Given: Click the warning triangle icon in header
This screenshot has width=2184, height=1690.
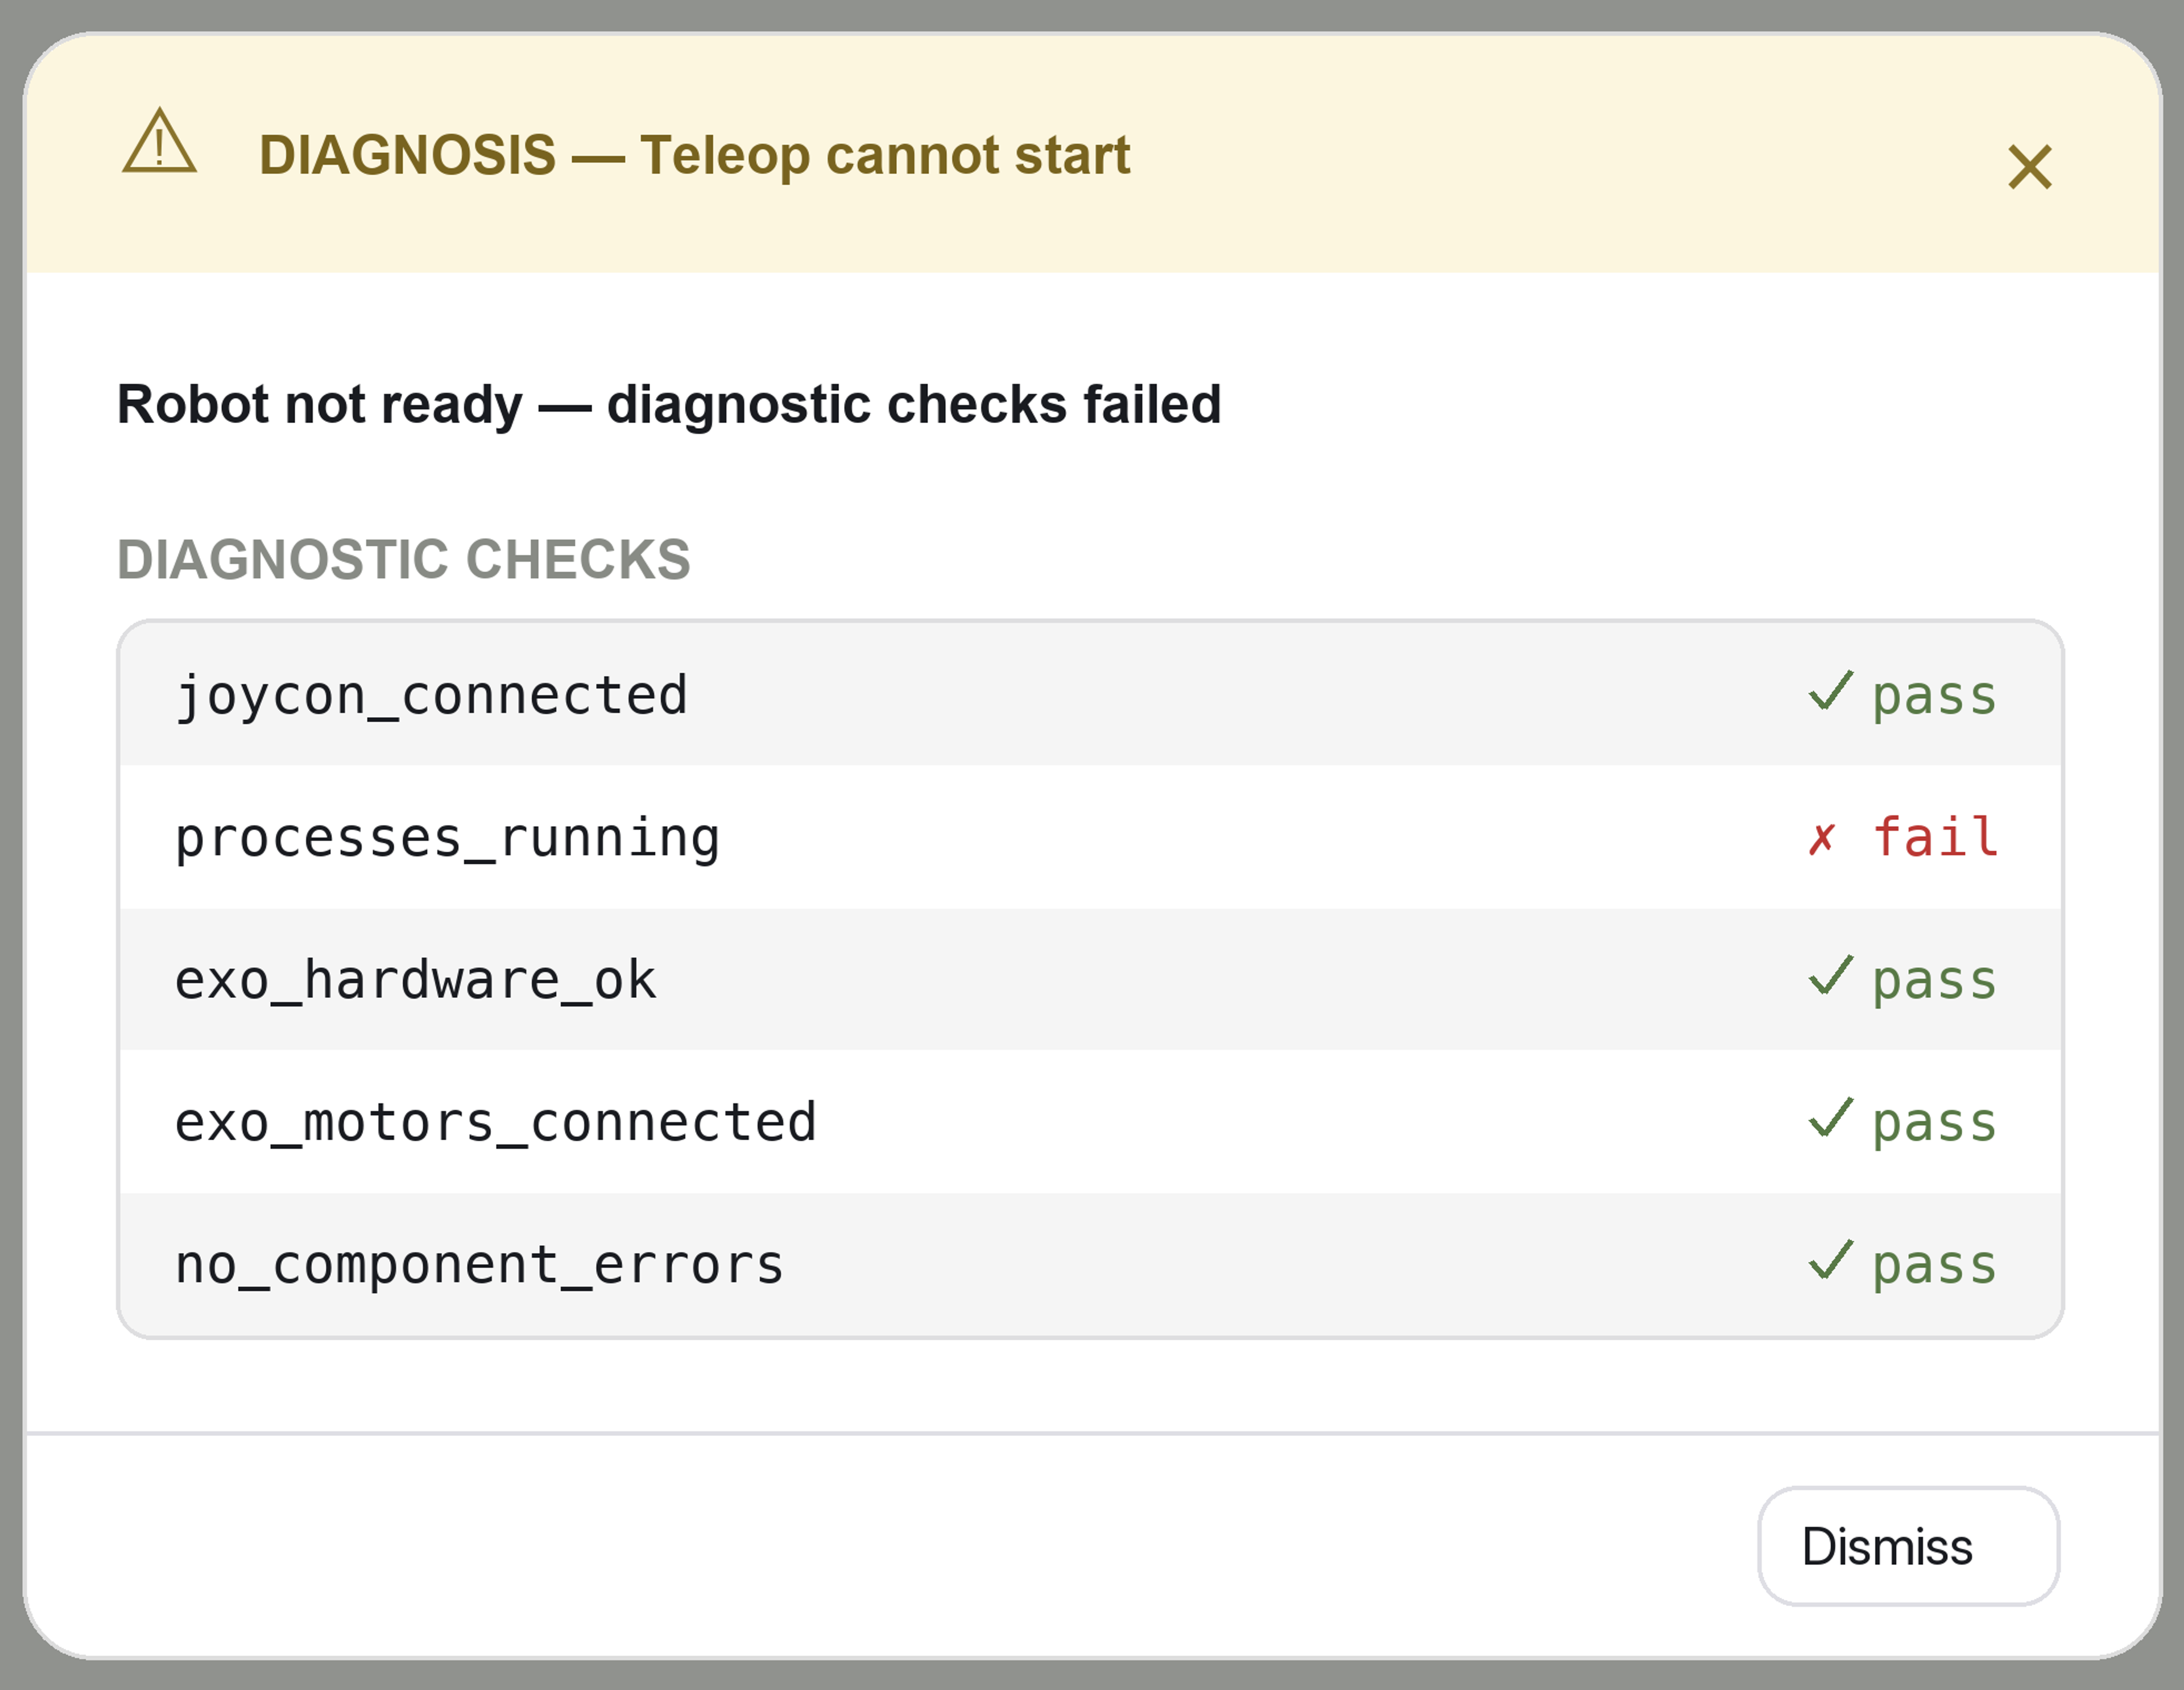Looking at the screenshot, I should click(x=159, y=141).
